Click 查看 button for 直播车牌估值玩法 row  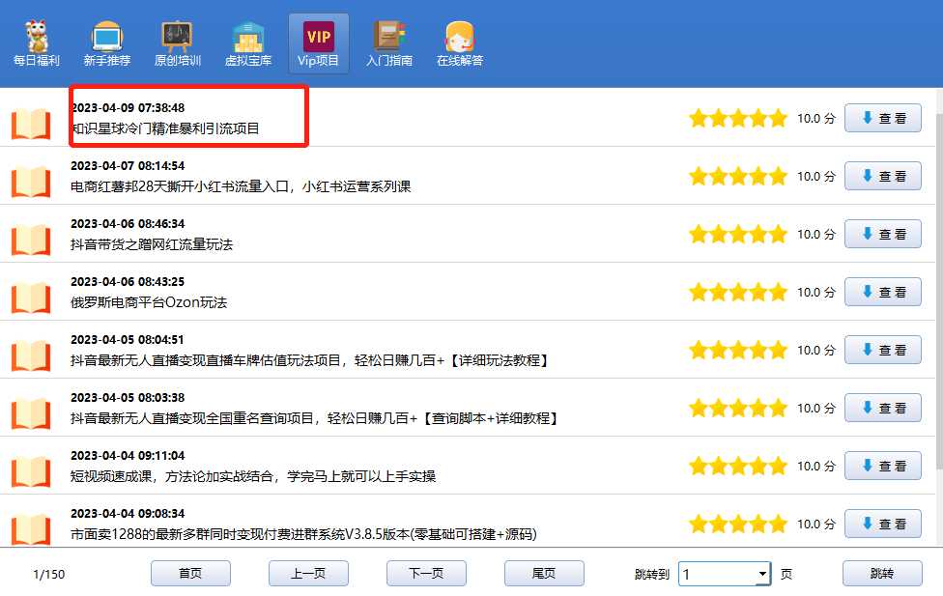pos(883,350)
